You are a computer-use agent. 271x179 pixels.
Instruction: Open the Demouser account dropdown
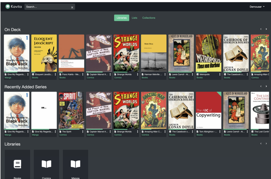click(257, 7)
